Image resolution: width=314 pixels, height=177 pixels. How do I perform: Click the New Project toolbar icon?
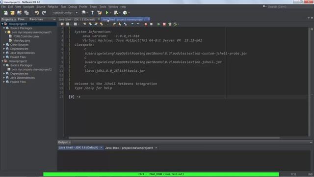point(12,13)
